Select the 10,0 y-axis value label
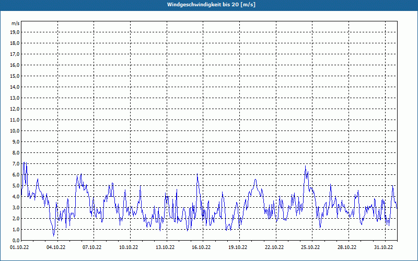Viewport: 418px width, 261px height. point(15,130)
